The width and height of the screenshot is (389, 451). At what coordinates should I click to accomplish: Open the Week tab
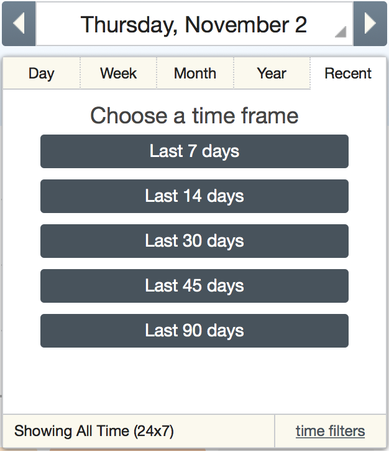(118, 74)
